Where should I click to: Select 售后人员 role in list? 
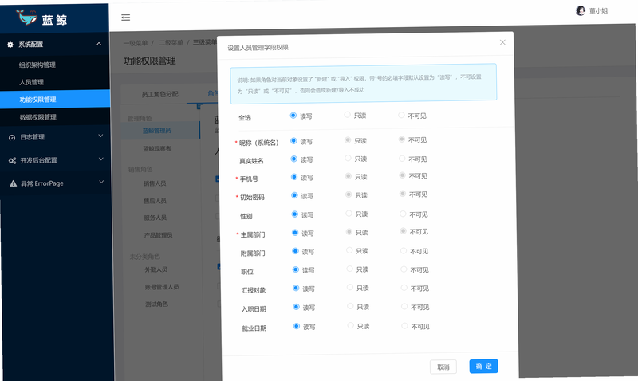tap(155, 201)
